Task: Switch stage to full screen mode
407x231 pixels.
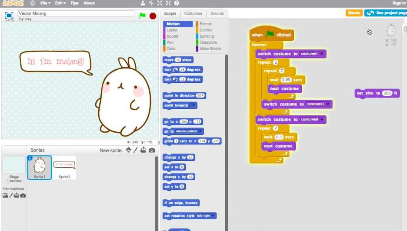Action: pyautogui.click(x=9, y=15)
